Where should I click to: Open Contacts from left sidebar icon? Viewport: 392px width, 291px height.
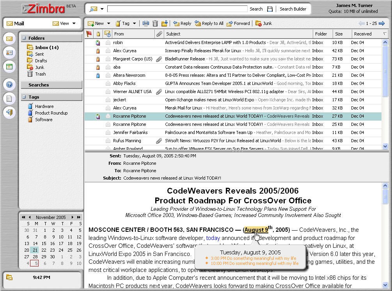(x=9, y=53)
